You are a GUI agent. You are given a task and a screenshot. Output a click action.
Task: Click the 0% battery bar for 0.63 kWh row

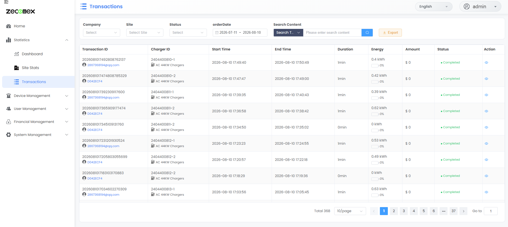375,195
